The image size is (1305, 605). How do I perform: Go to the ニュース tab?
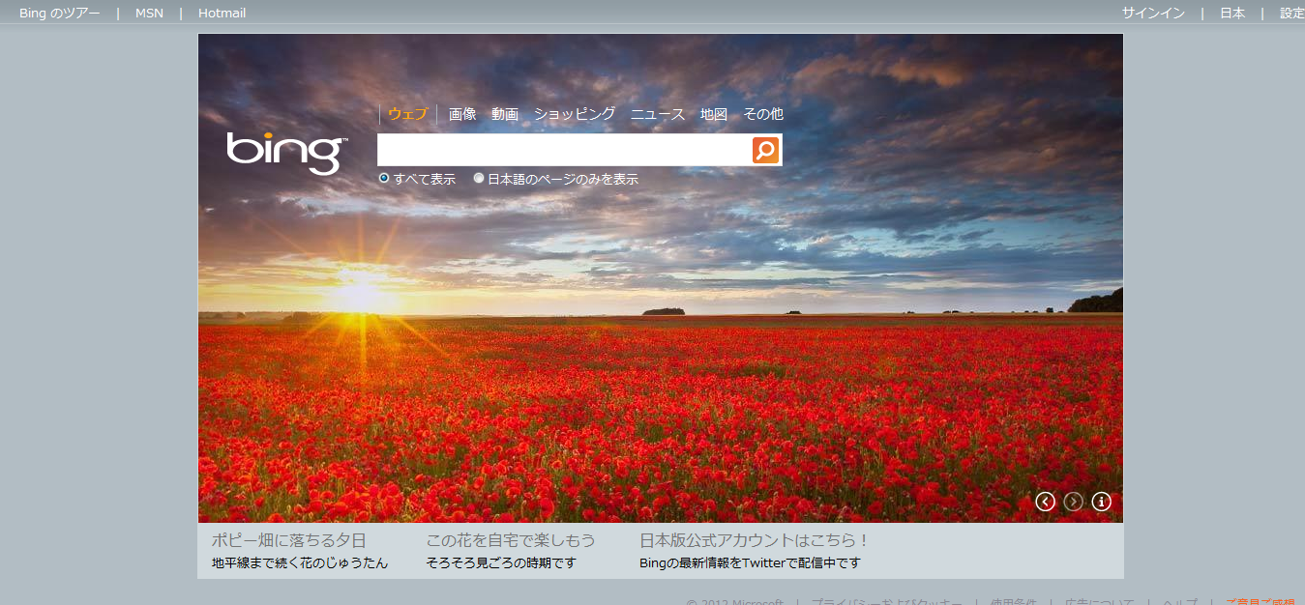click(658, 114)
